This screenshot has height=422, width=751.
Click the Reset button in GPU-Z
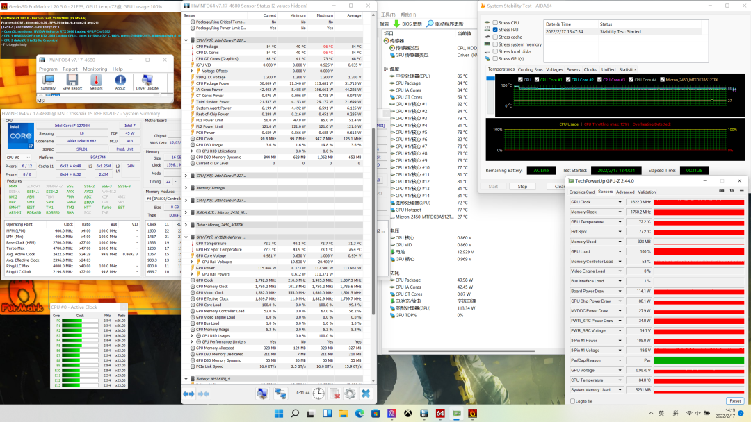(735, 401)
